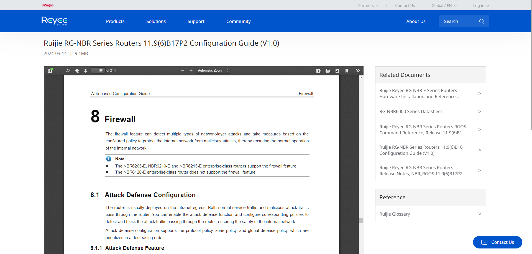Download the PDF file

tap(337, 71)
